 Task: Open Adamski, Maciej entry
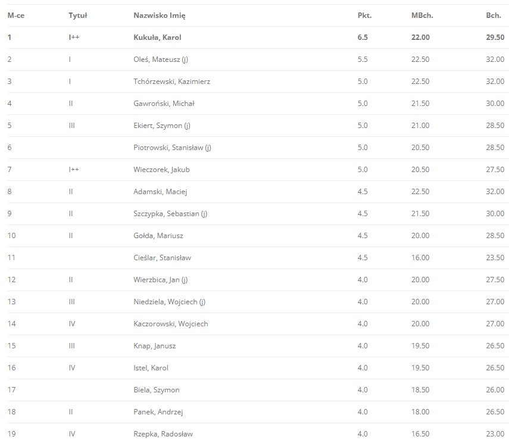[x=160, y=192]
